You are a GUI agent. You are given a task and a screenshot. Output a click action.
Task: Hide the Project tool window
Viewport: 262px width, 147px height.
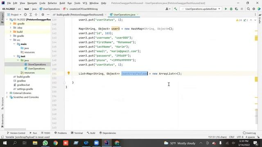[x=48, y=15]
